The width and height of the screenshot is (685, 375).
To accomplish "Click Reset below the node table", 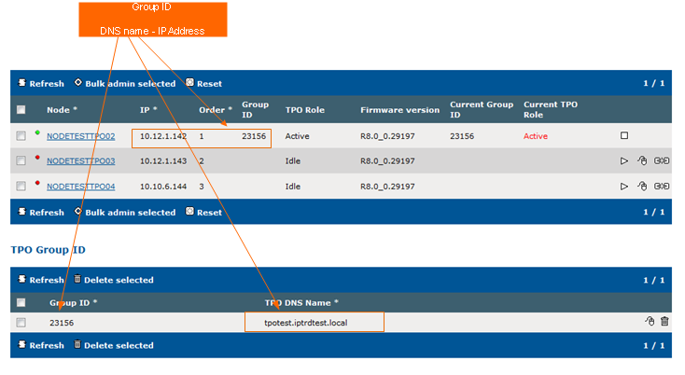I will (x=204, y=212).
